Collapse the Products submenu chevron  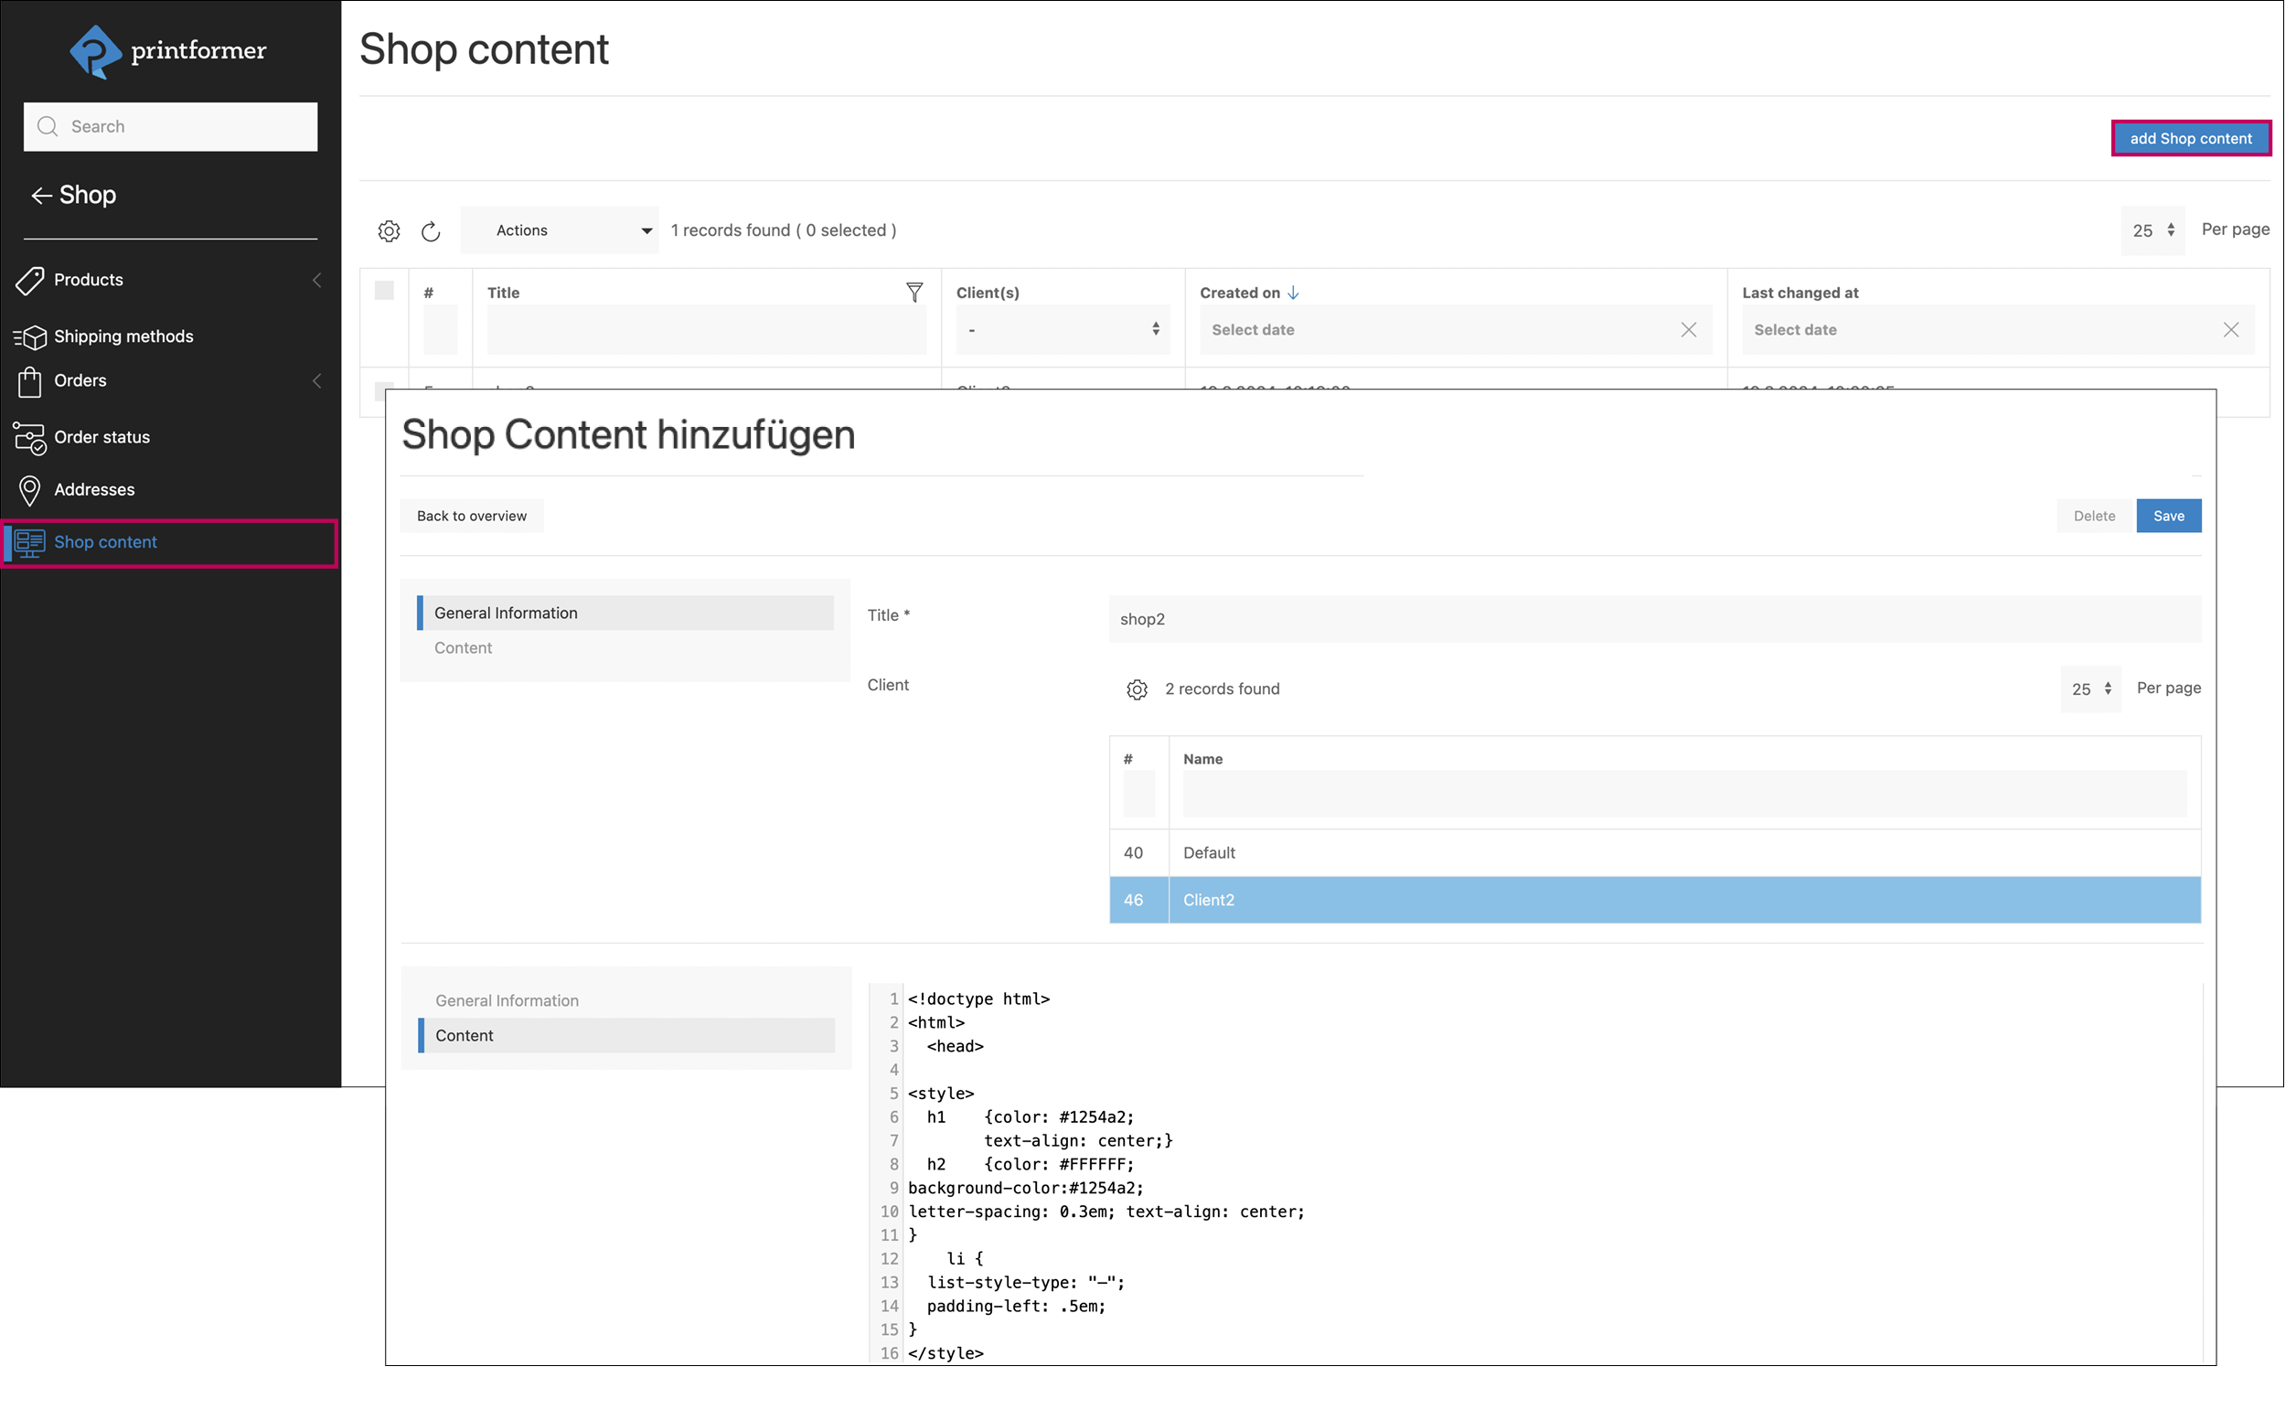(x=316, y=279)
